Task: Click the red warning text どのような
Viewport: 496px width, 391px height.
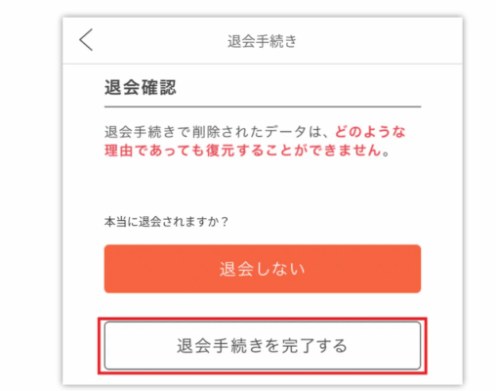Action: point(370,132)
